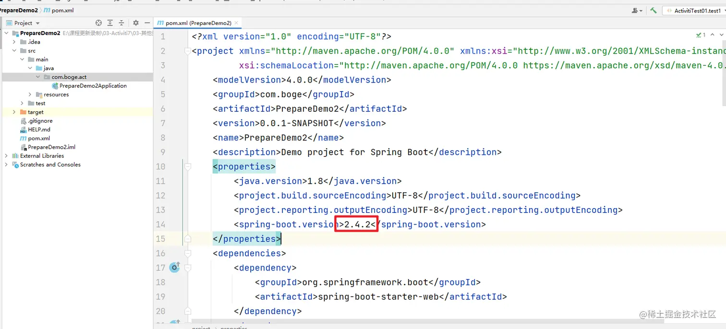Select the .gitignore file in tree
The height and width of the screenshot is (329, 726).
40,121
